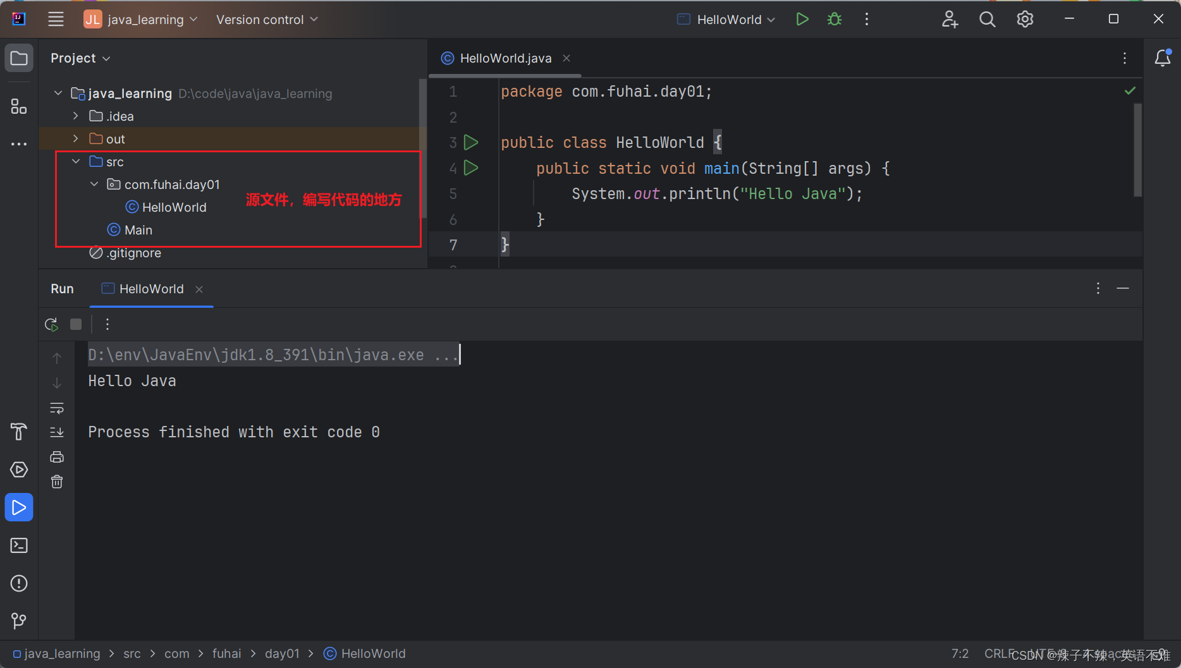Click the Run panel title
The width and height of the screenshot is (1181, 668).
pyautogui.click(x=62, y=289)
